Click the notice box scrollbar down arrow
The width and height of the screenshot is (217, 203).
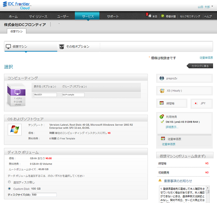coord(208,200)
